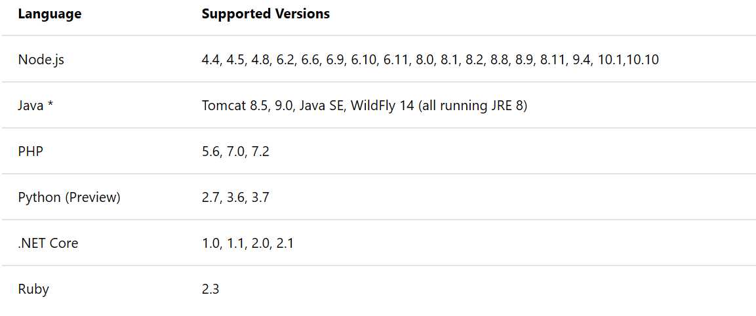The width and height of the screenshot is (756, 316).
Task: Select the Supported Versions column header
Action: [266, 14]
